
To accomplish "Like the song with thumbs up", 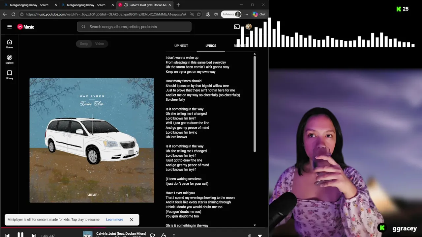I will pos(164,235).
